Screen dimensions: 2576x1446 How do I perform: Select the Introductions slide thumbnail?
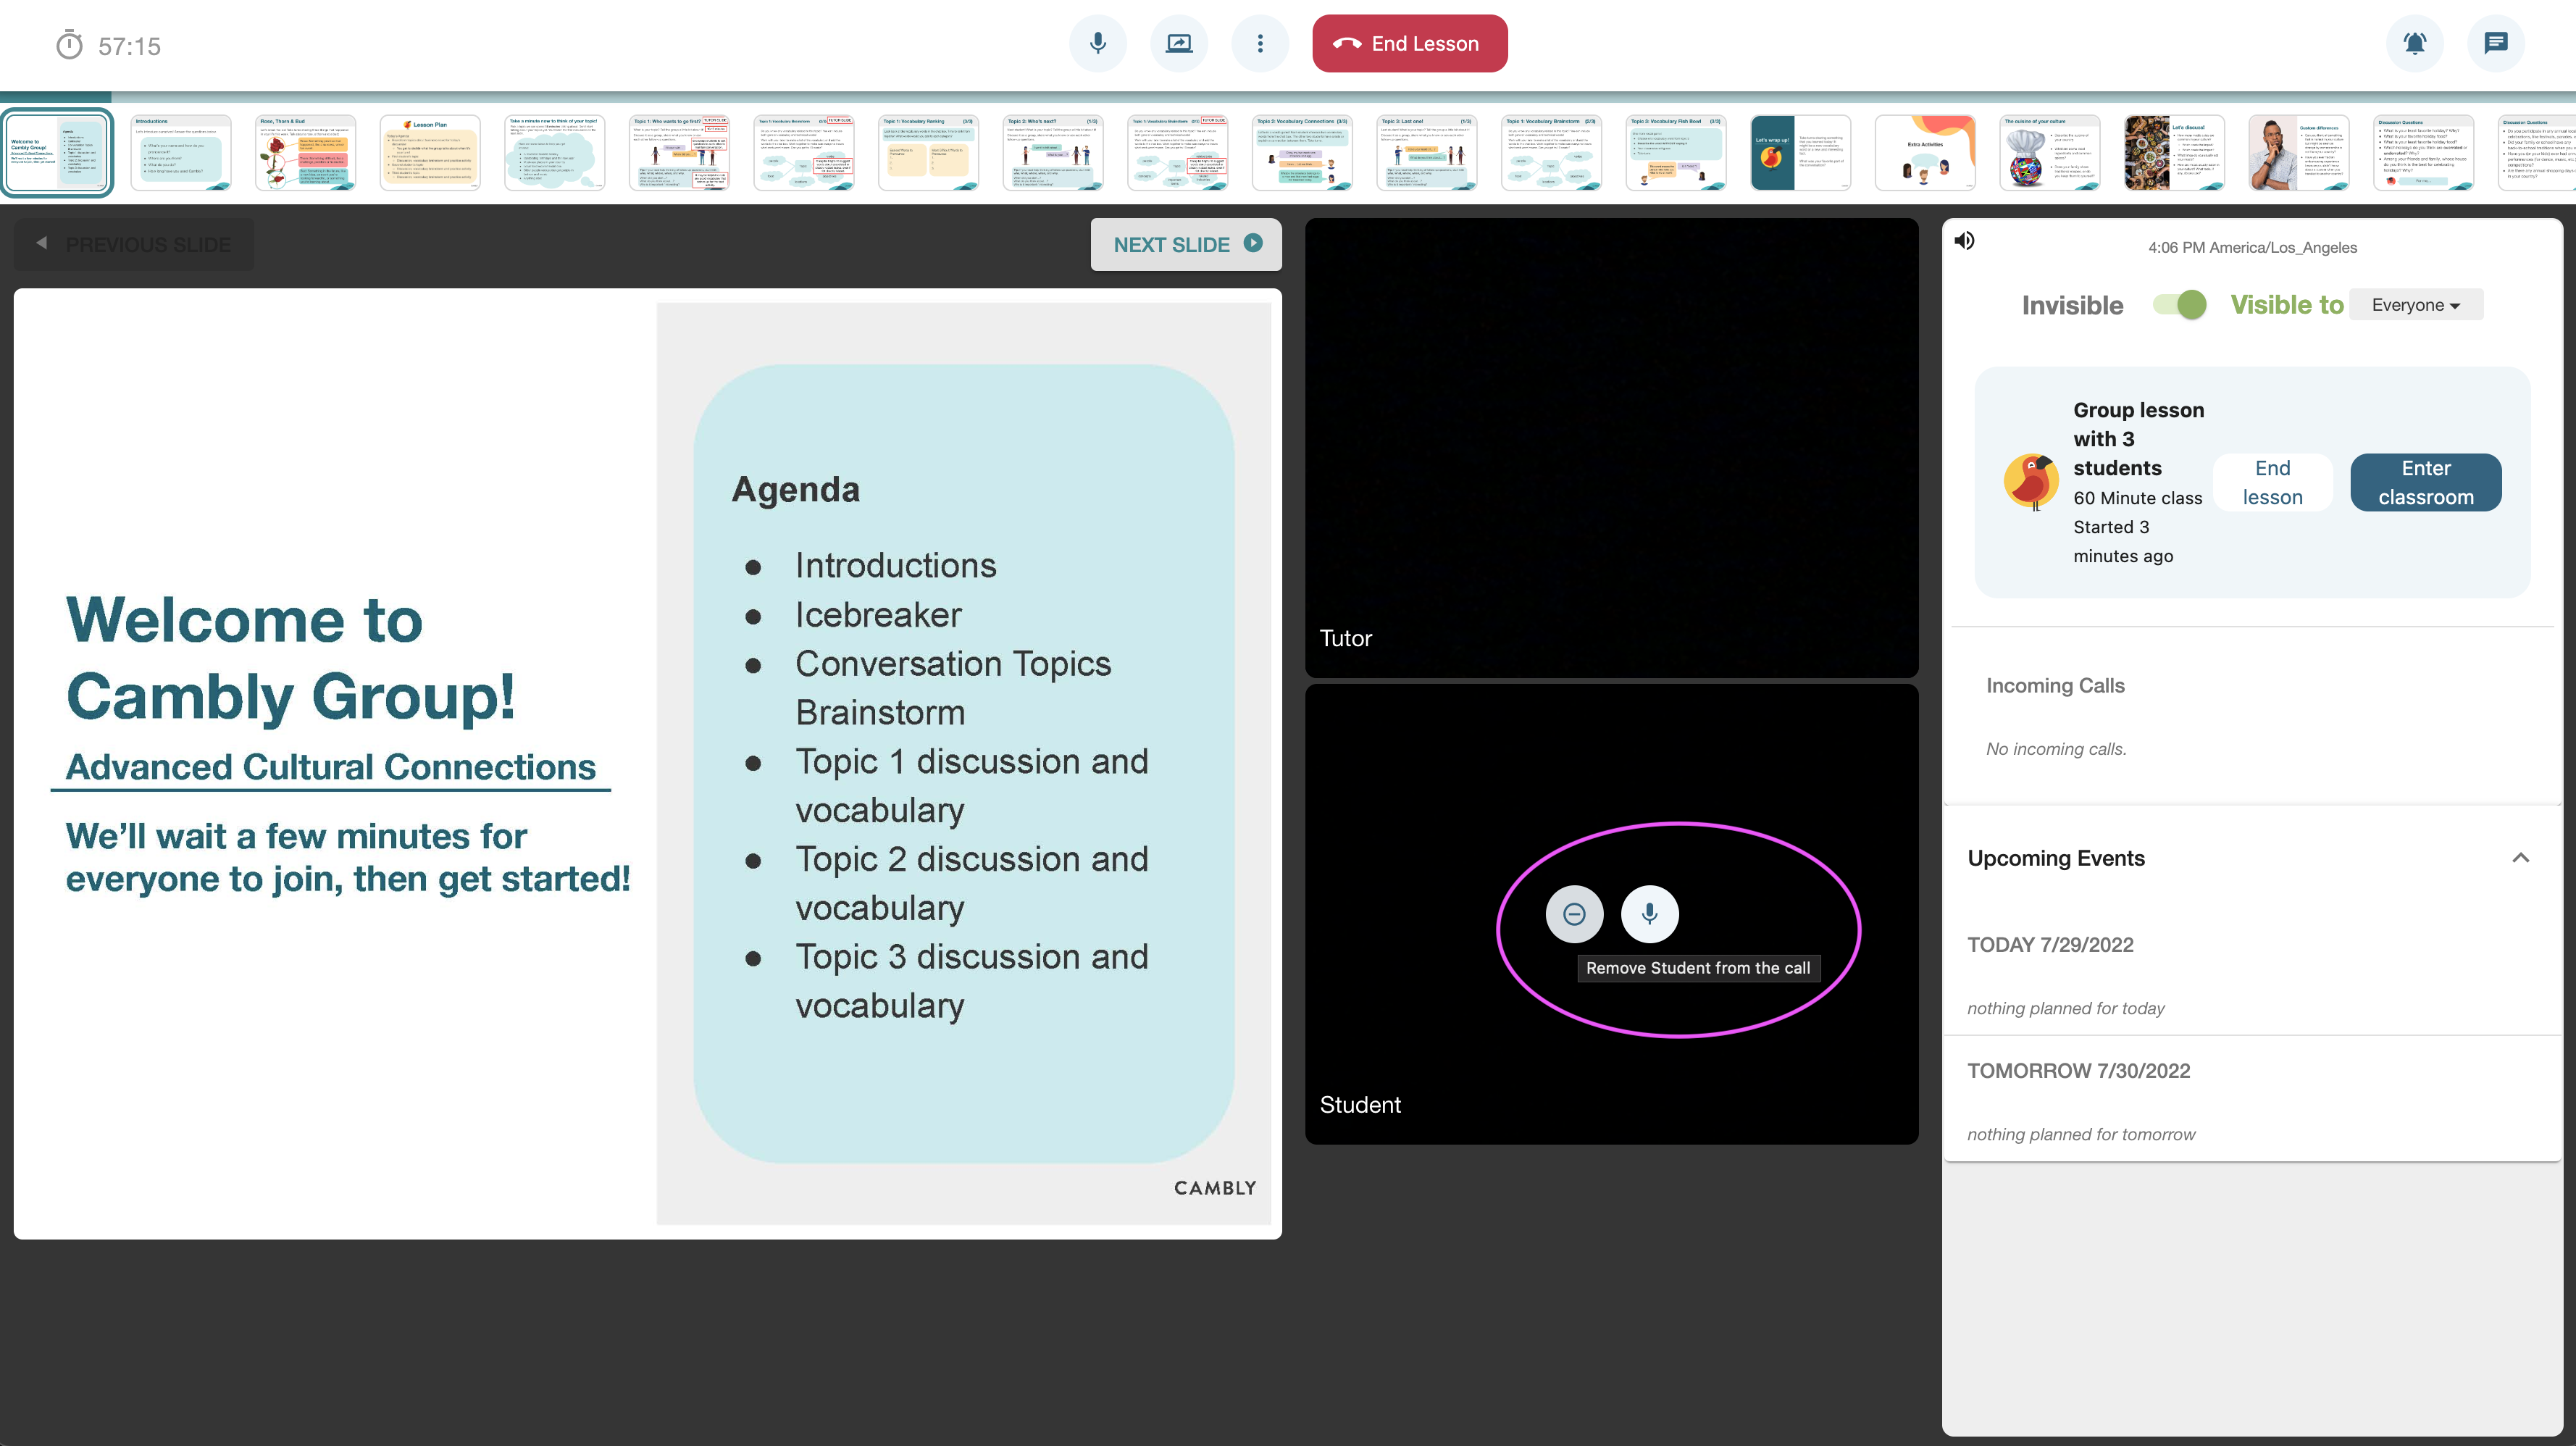[x=181, y=152]
